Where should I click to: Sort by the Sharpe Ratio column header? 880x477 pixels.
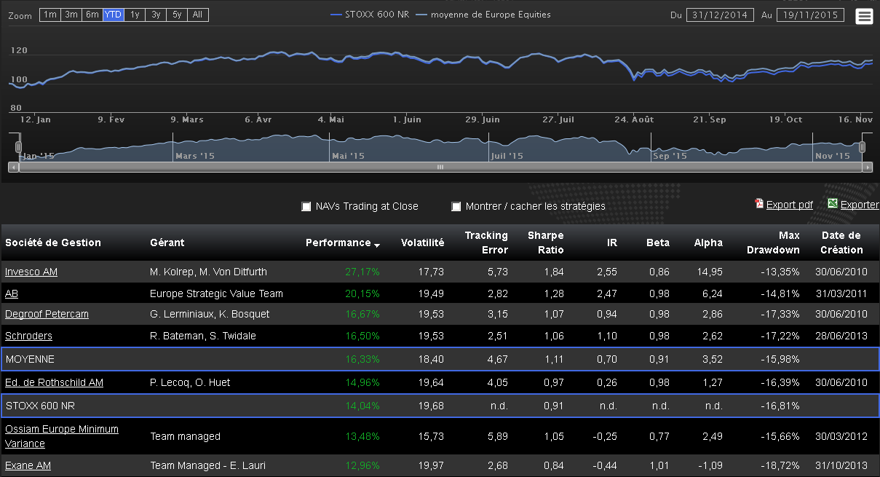tap(546, 243)
